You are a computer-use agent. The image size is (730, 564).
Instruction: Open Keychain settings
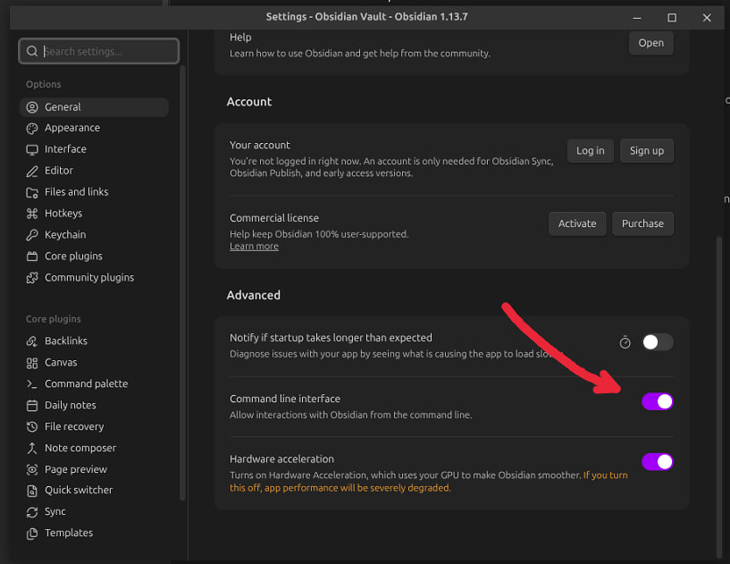tap(94, 235)
